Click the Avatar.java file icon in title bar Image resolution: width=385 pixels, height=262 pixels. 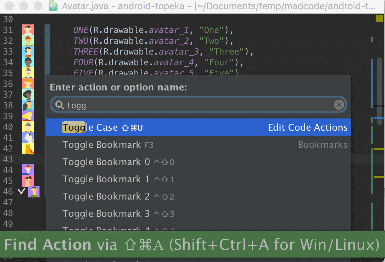click(53, 6)
